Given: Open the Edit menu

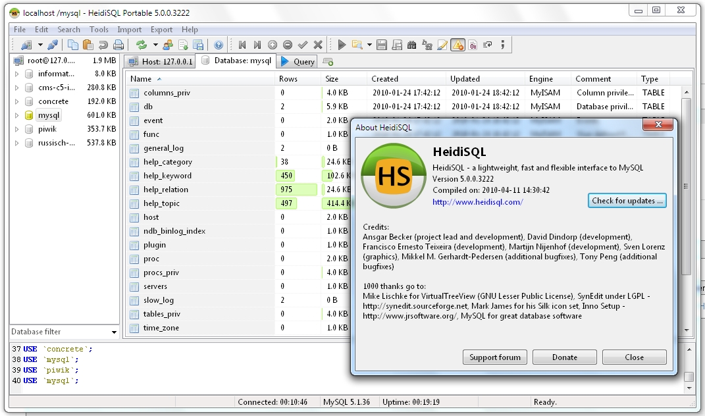Looking at the screenshot, I should tap(41, 30).
